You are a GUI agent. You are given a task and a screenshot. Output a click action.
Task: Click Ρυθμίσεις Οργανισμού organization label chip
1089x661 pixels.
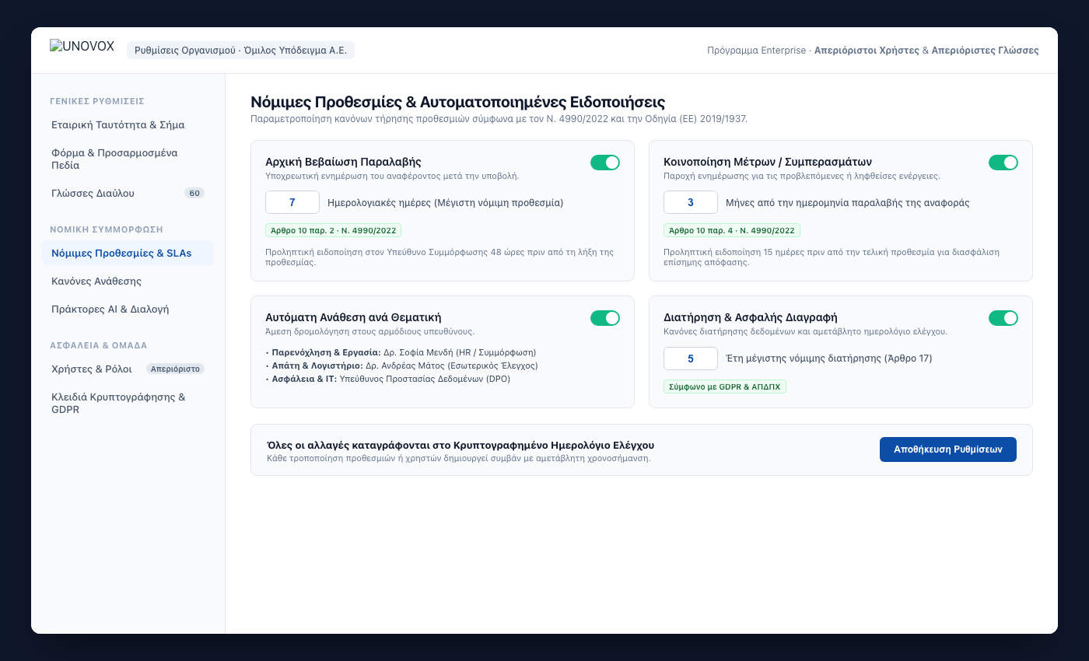click(240, 51)
